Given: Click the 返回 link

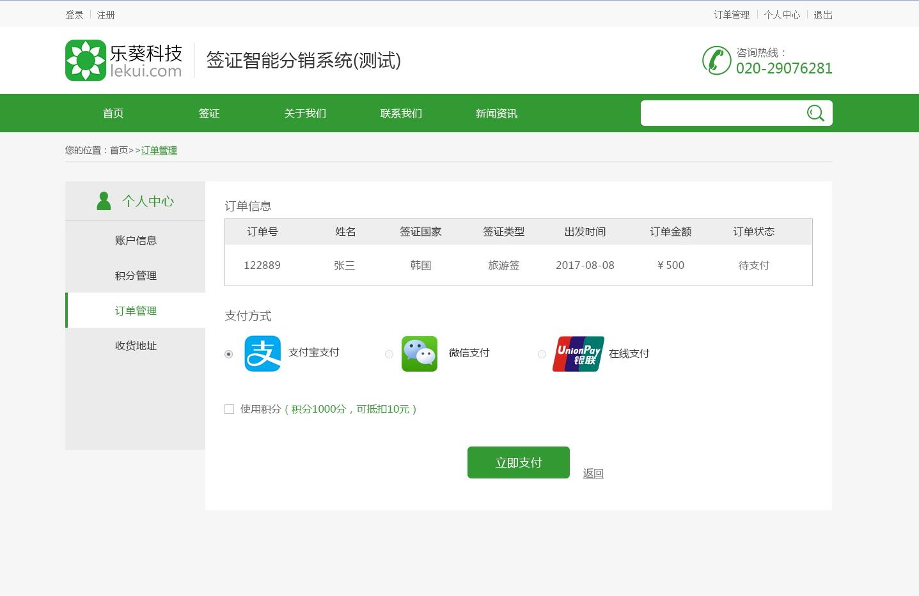Looking at the screenshot, I should pyautogui.click(x=592, y=473).
